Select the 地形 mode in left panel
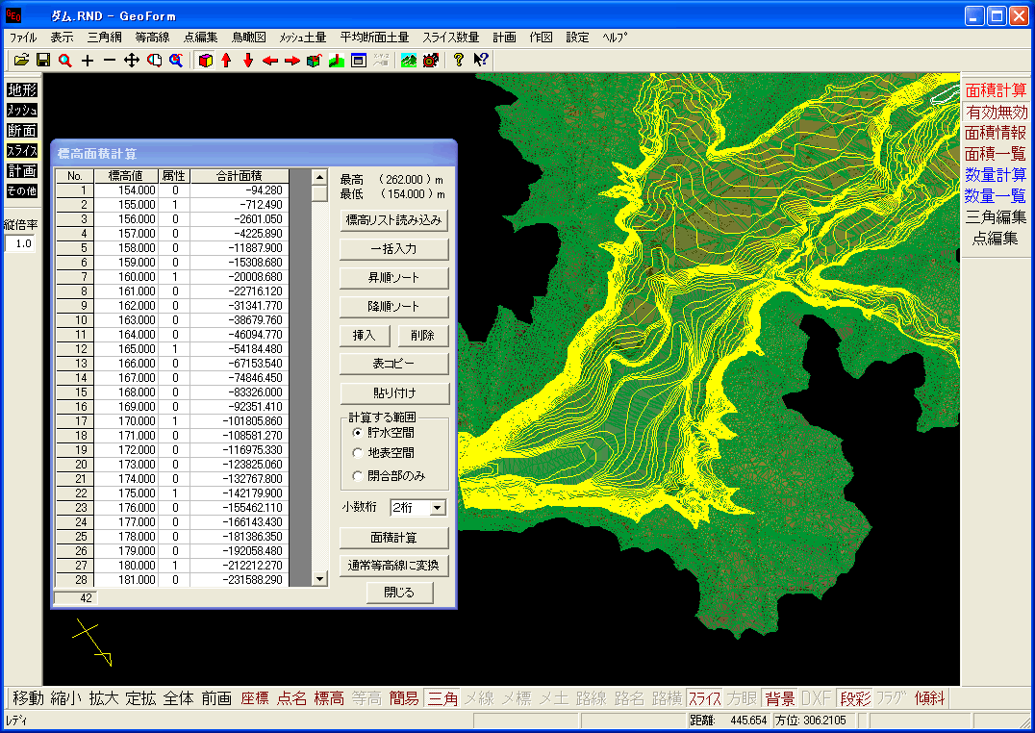Image resolution: width=1035 pixels, height=733 pixels. tap(22, 89)
